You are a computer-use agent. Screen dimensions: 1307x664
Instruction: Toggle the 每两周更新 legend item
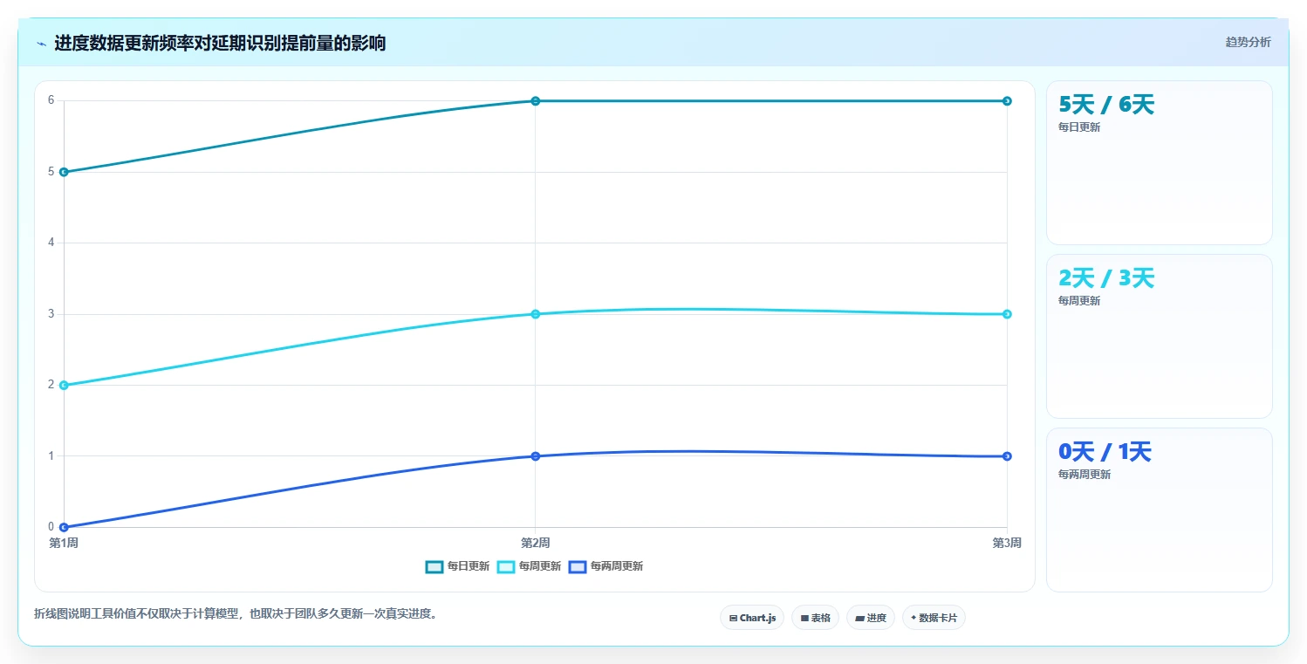pyautogui.click(x=606, y=566)
